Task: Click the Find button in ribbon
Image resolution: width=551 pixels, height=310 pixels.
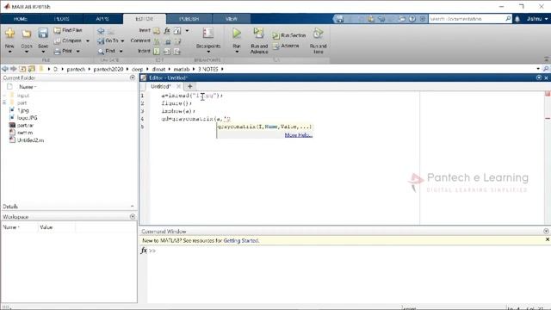Action: [107, 52]
